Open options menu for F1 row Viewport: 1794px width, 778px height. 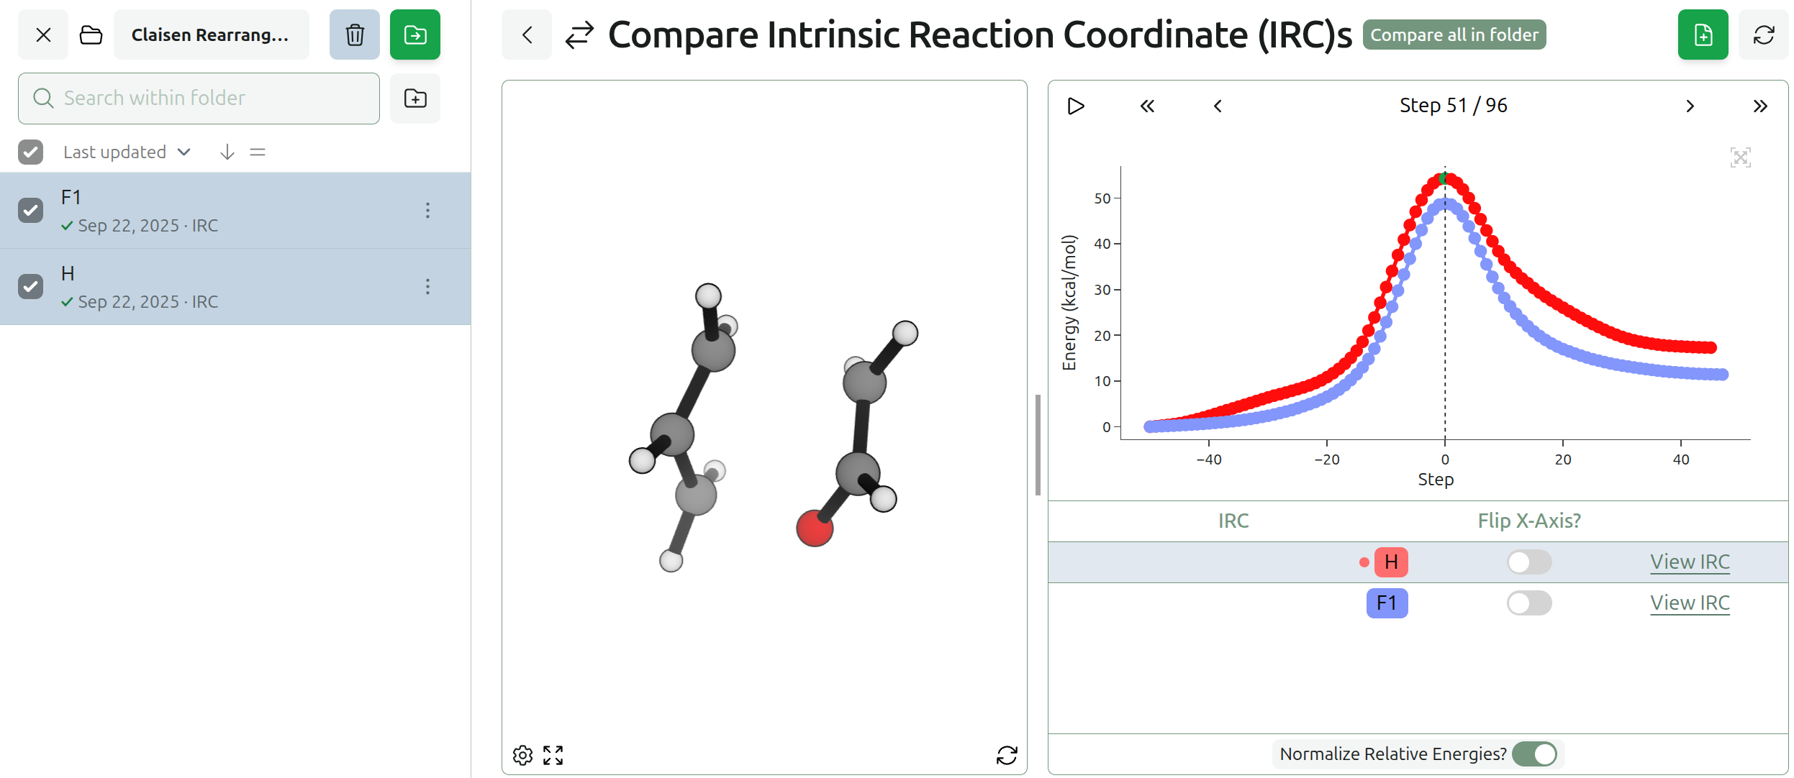(x=427, y=210)
